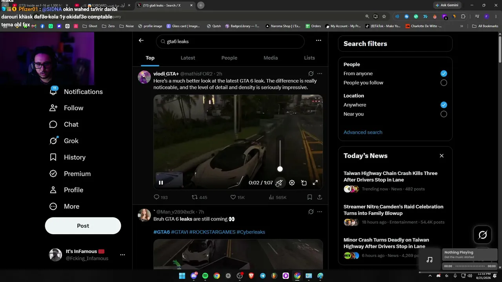Switch to the Lists tab
The image size is (502, 282).
click(x=309, y=58)
